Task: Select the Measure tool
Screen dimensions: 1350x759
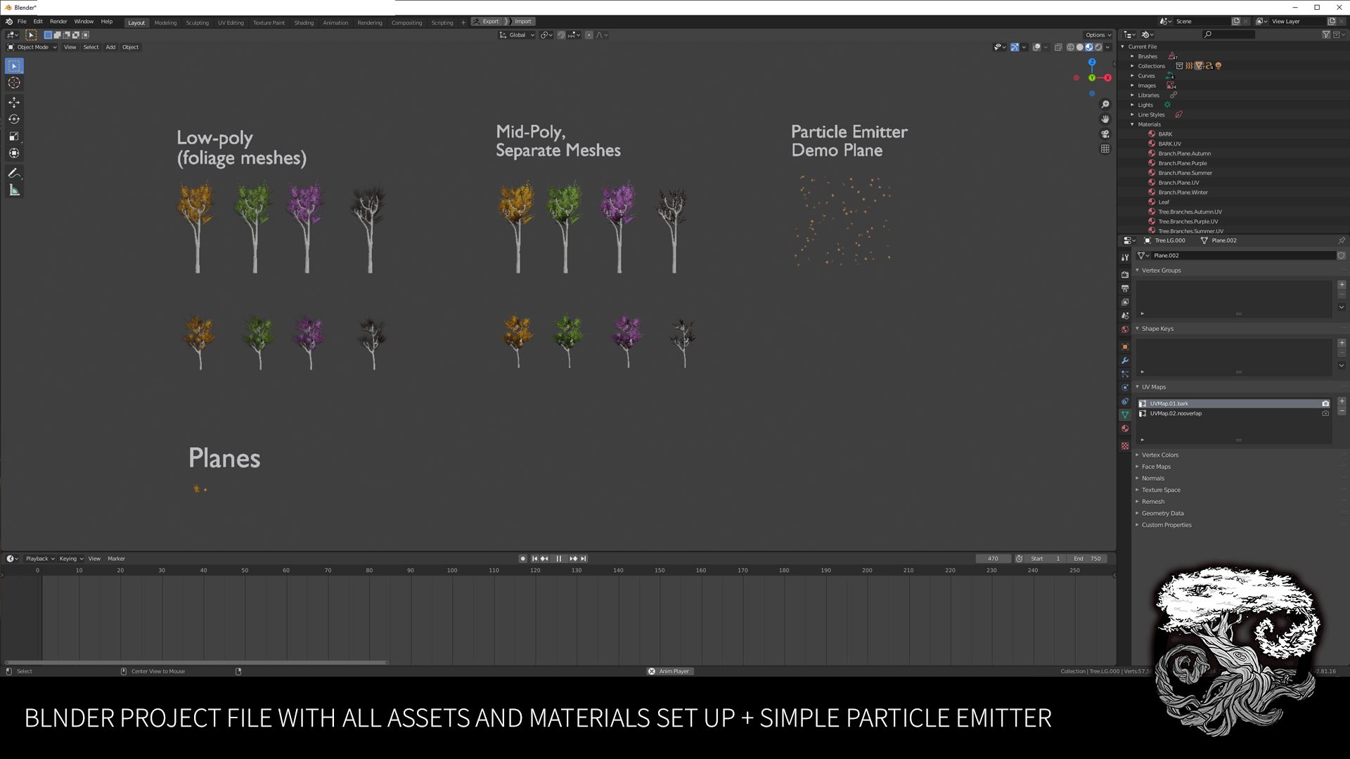Action: [x=14, y=190]
